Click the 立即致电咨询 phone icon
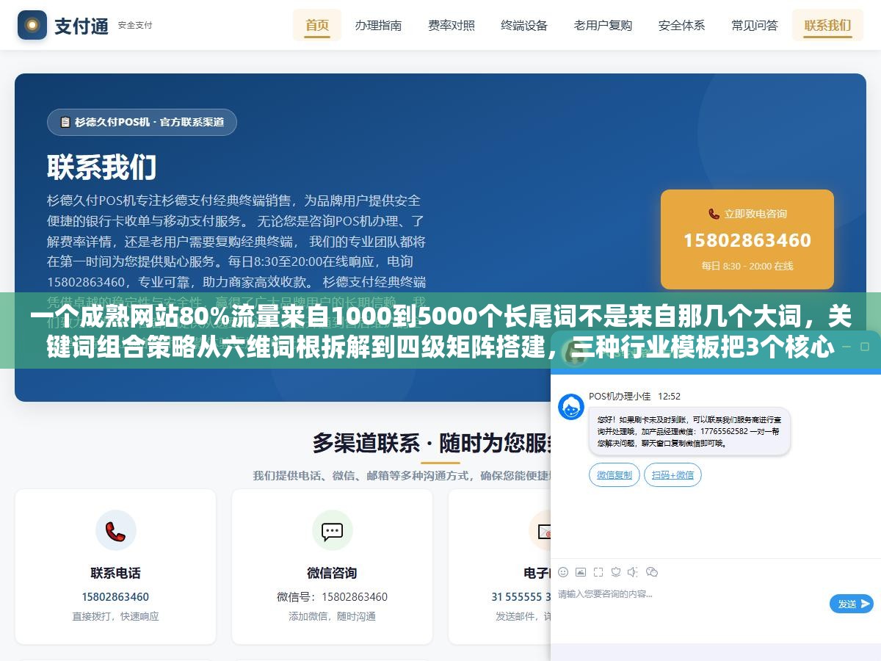881x661 pixels. (x=714, y=214)
